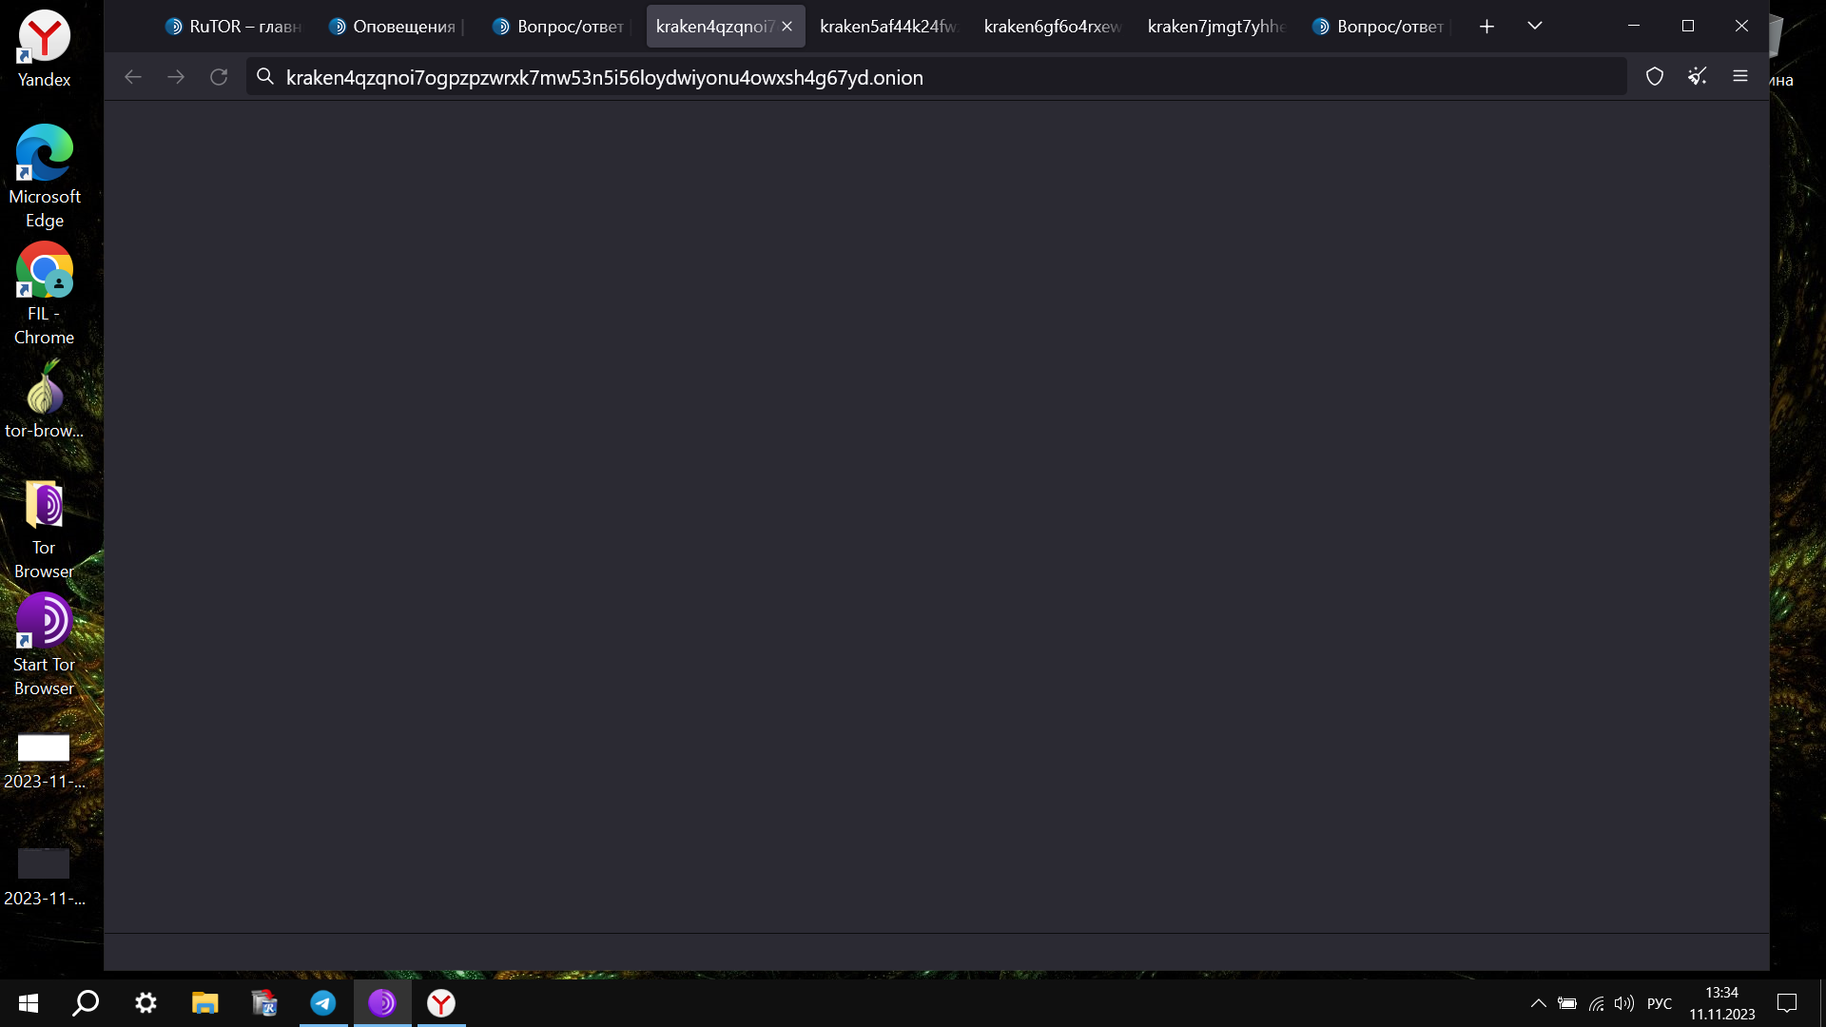Click the New Identity broom icon

[x=1698, y=77]
